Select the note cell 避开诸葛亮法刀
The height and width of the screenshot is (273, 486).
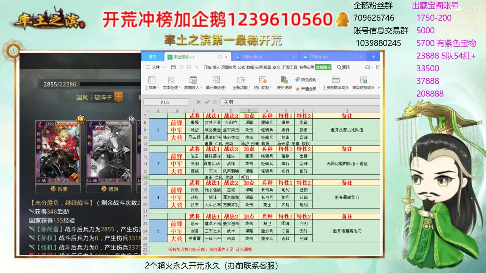[x=347, y=231]
